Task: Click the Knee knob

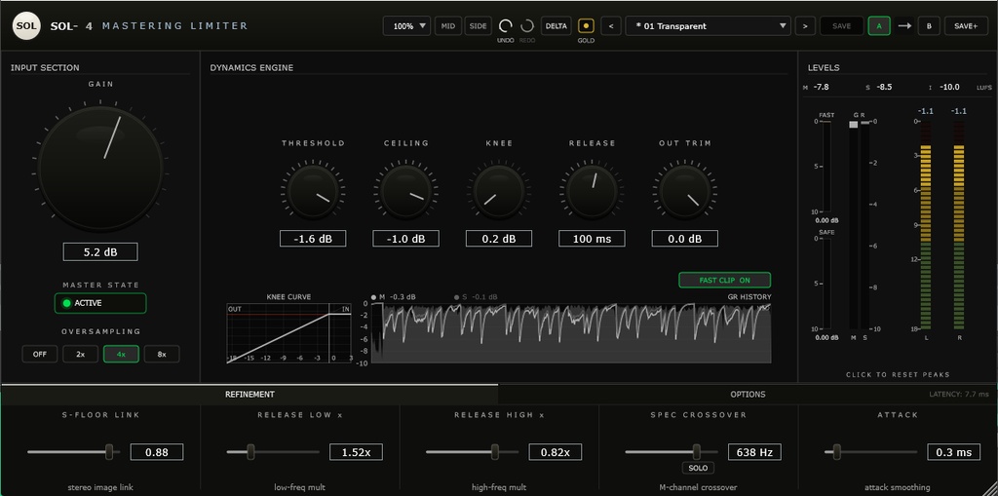Action: [499, 192]
